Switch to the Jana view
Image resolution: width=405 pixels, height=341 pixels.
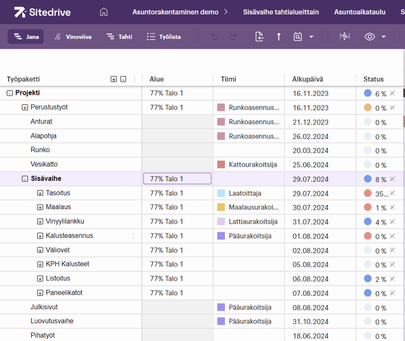(x=25, y=37)
